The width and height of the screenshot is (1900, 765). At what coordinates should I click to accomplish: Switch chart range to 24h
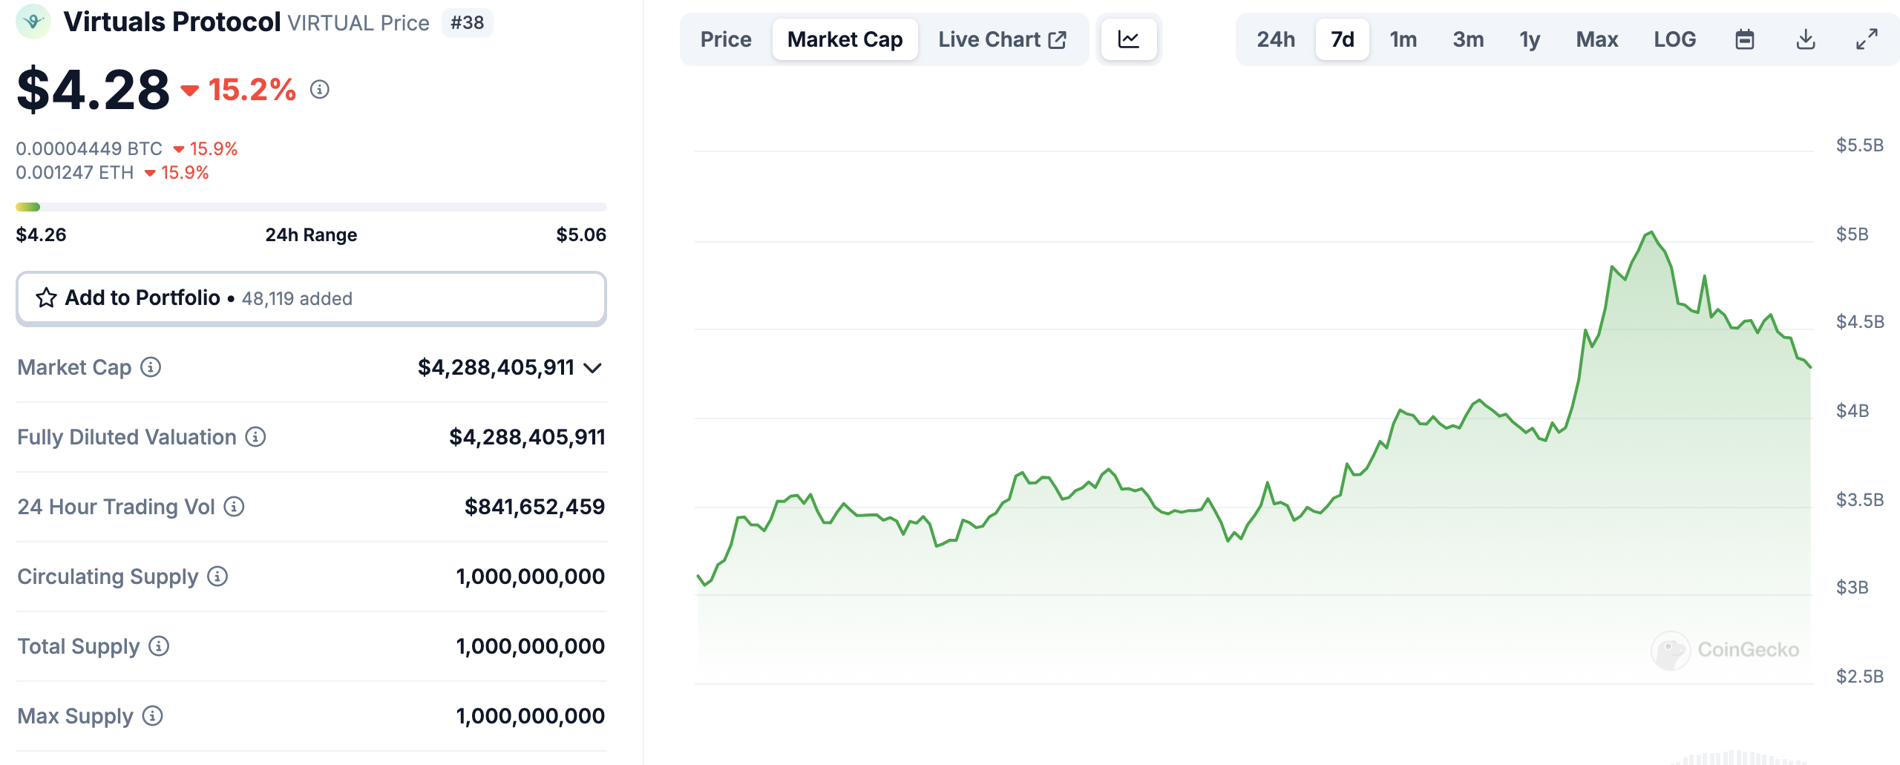point(1276,39)
